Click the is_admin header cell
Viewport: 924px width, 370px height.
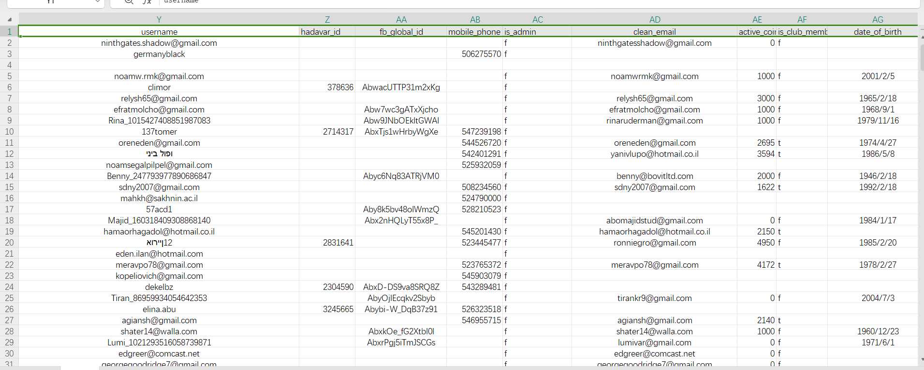point(538,32)
